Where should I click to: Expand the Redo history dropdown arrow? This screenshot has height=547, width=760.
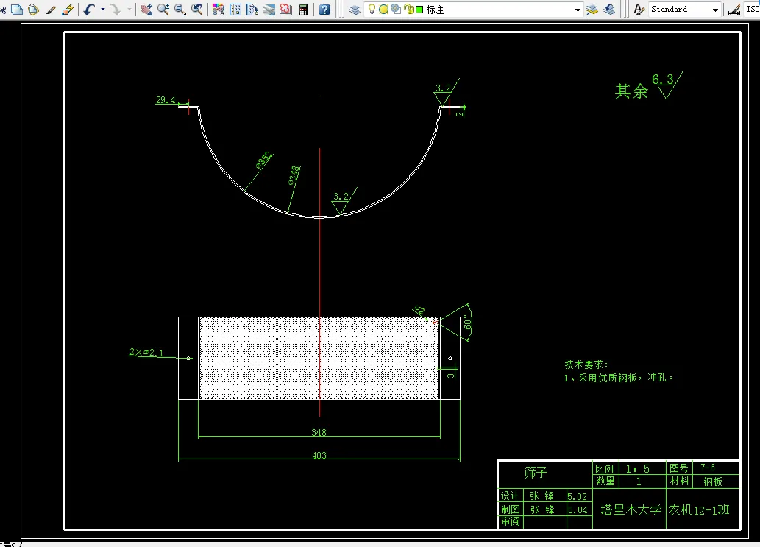pyautogui.click(x=129, y=10)
